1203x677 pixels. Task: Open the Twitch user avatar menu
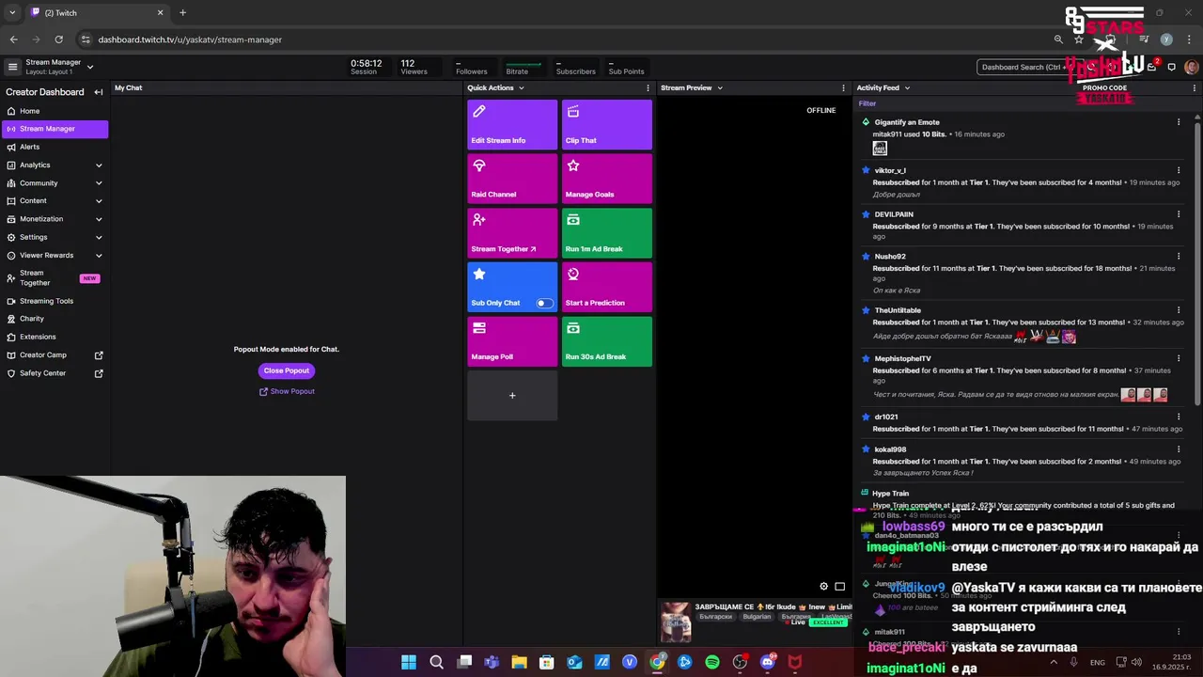[1191, 67]
